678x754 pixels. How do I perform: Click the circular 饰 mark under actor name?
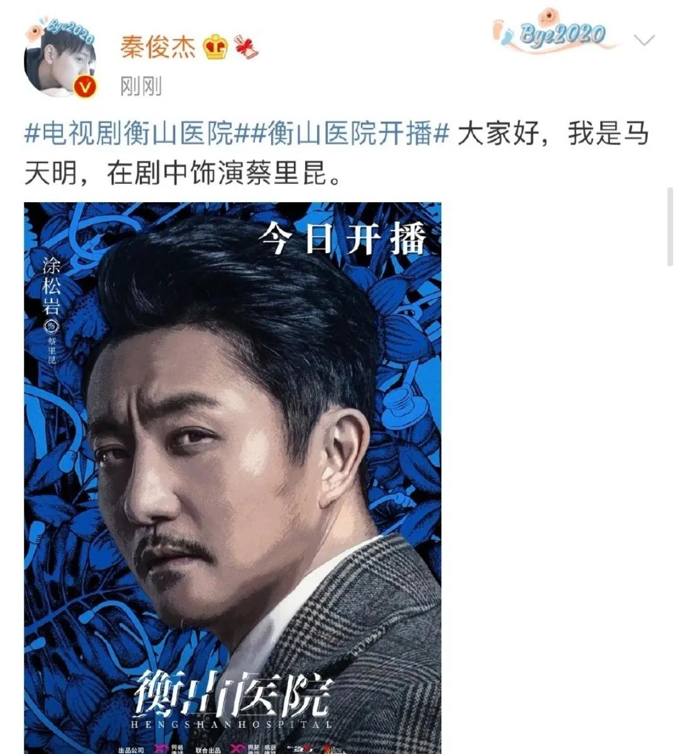(x=52, y=327)
